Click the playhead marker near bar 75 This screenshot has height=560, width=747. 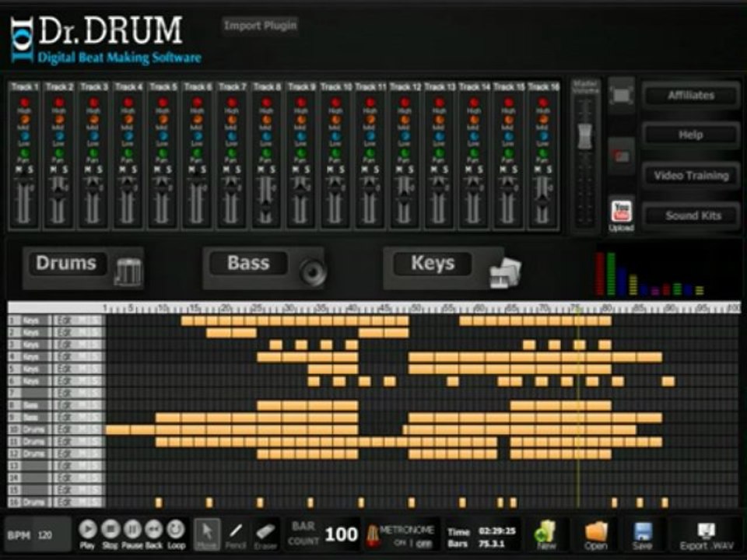pos(577,310)
